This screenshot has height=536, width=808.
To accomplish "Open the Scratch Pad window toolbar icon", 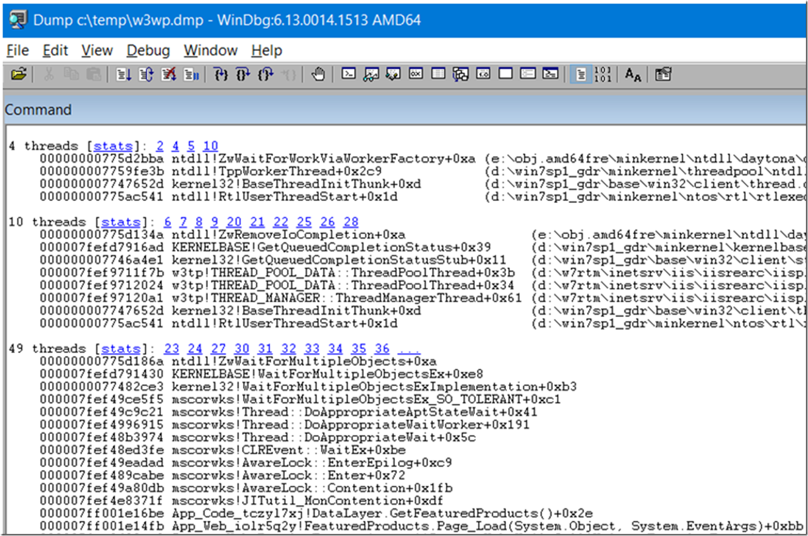I will point(506,74).
